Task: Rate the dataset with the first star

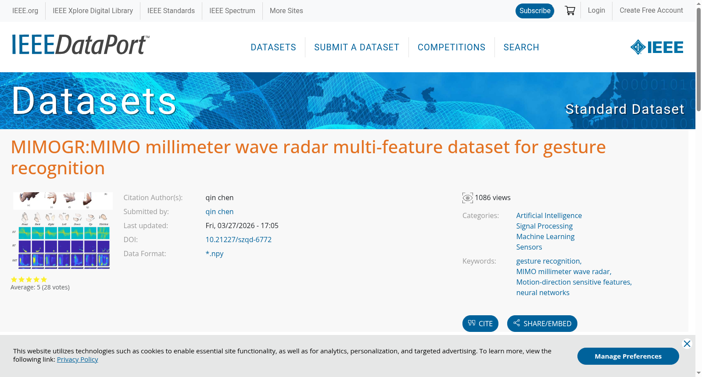Action: (14, 279)
